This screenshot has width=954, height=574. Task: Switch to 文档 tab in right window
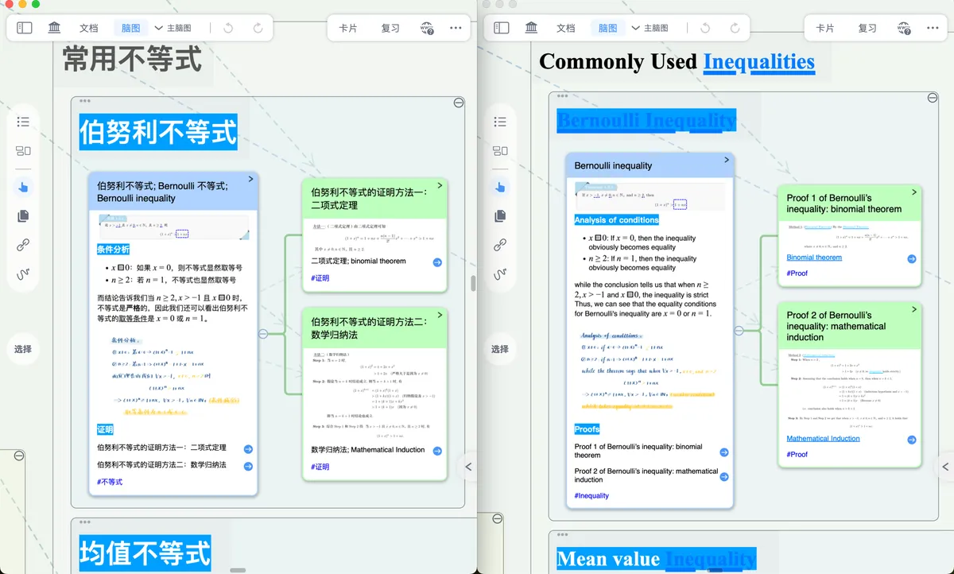click(x=565, y=28)
